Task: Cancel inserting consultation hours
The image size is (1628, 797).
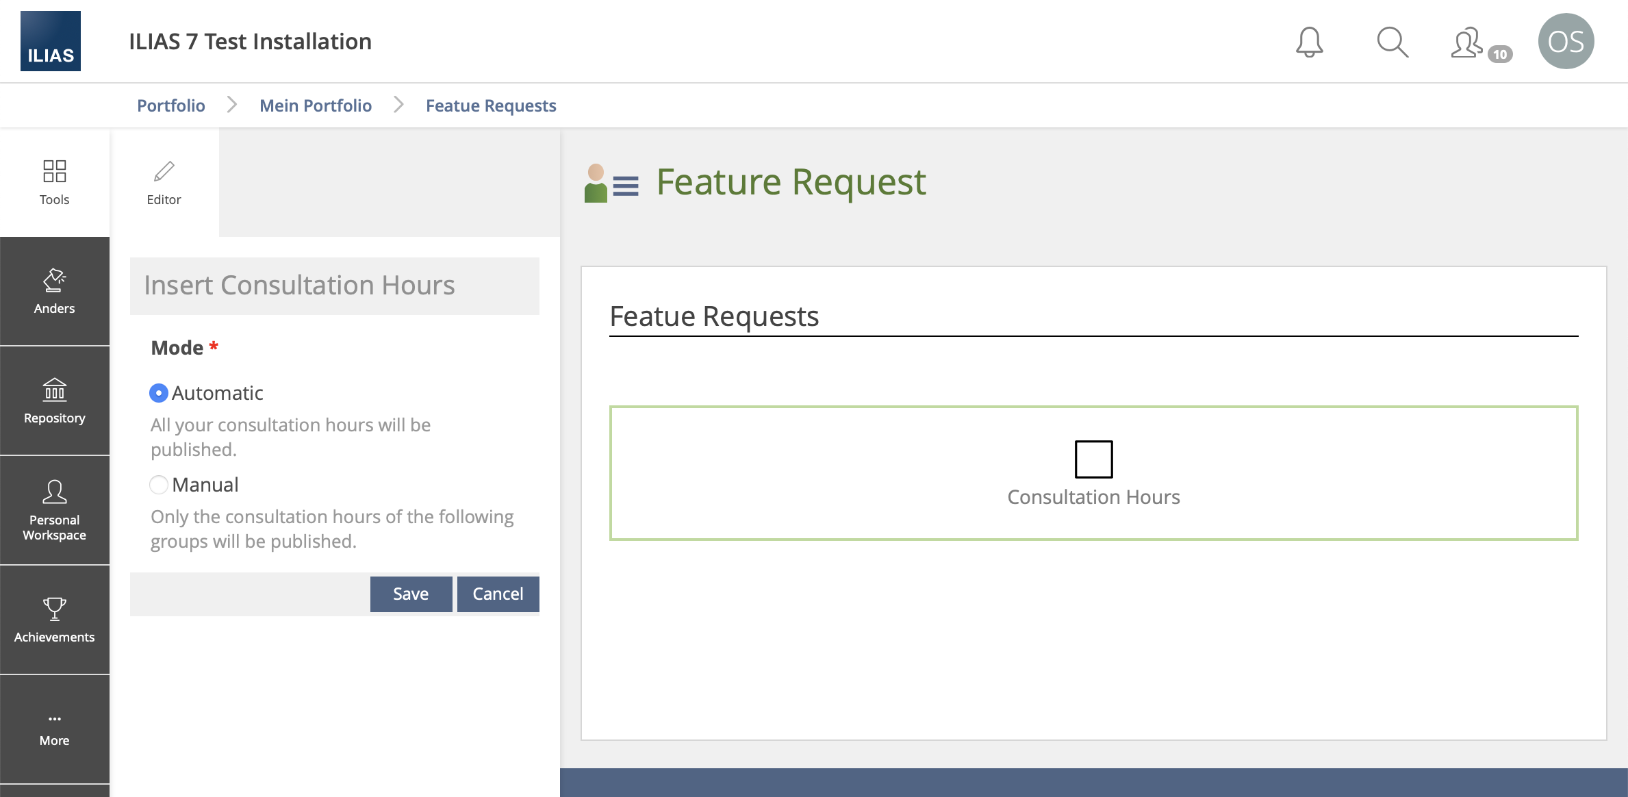Action: 498,594
